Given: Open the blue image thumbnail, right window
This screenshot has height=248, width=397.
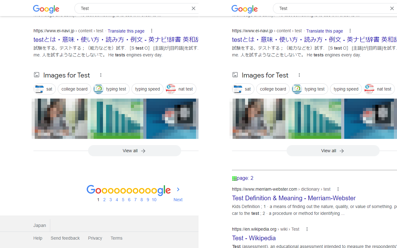Looking at the screenshot, I should click(371, 119).
